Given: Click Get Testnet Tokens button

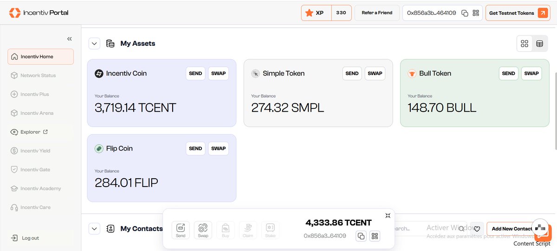Looking at the screenshot, I should click(x=518, y=13).
